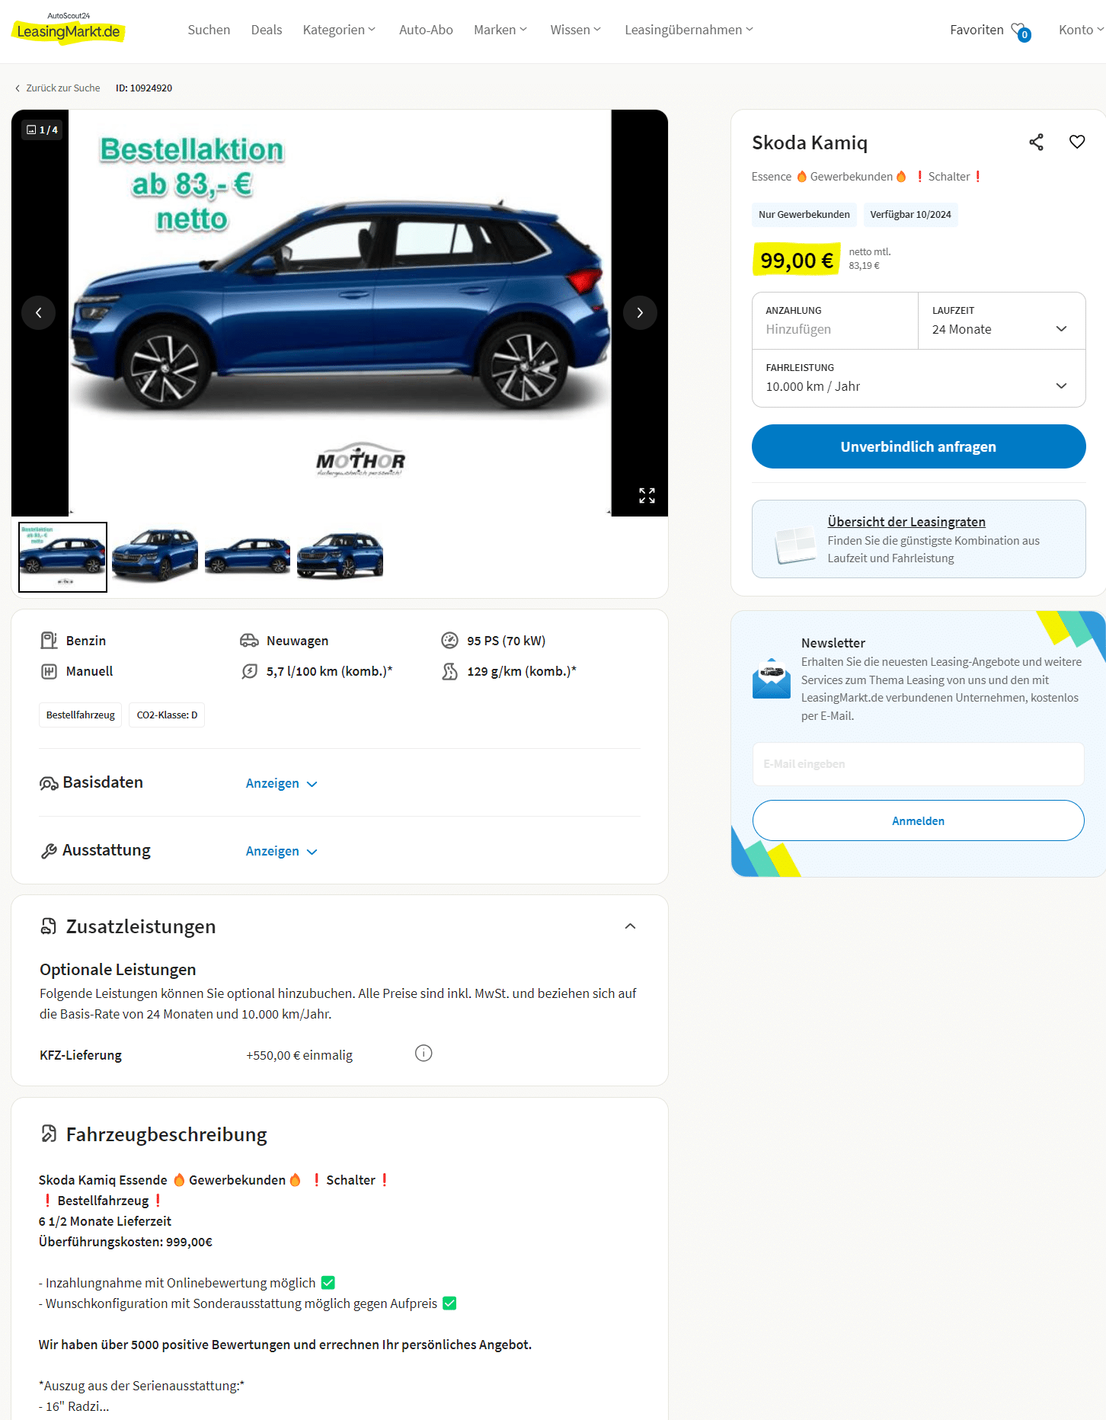1106x1420 pixels.
Task: Open the Übersicht der Leasingraten link
Action: 906,522
